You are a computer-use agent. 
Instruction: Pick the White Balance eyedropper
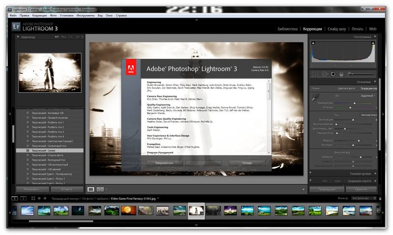(315, 98)
